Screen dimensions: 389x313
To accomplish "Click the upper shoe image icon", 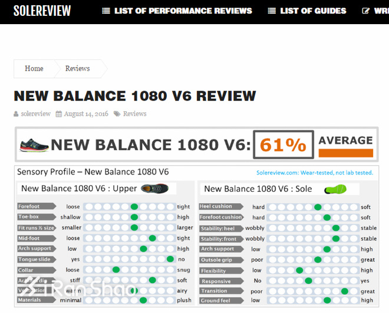I will [x=154, y=189].
